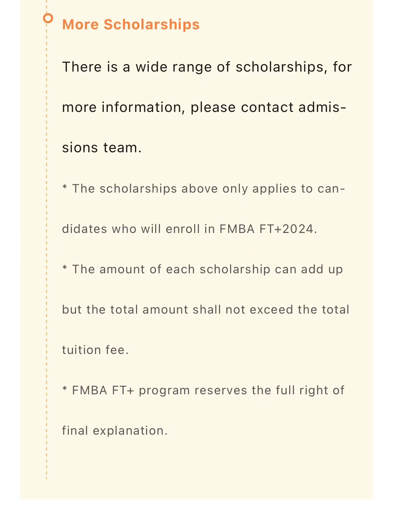Click the second asterisk footnote marker

pos(65,268)
